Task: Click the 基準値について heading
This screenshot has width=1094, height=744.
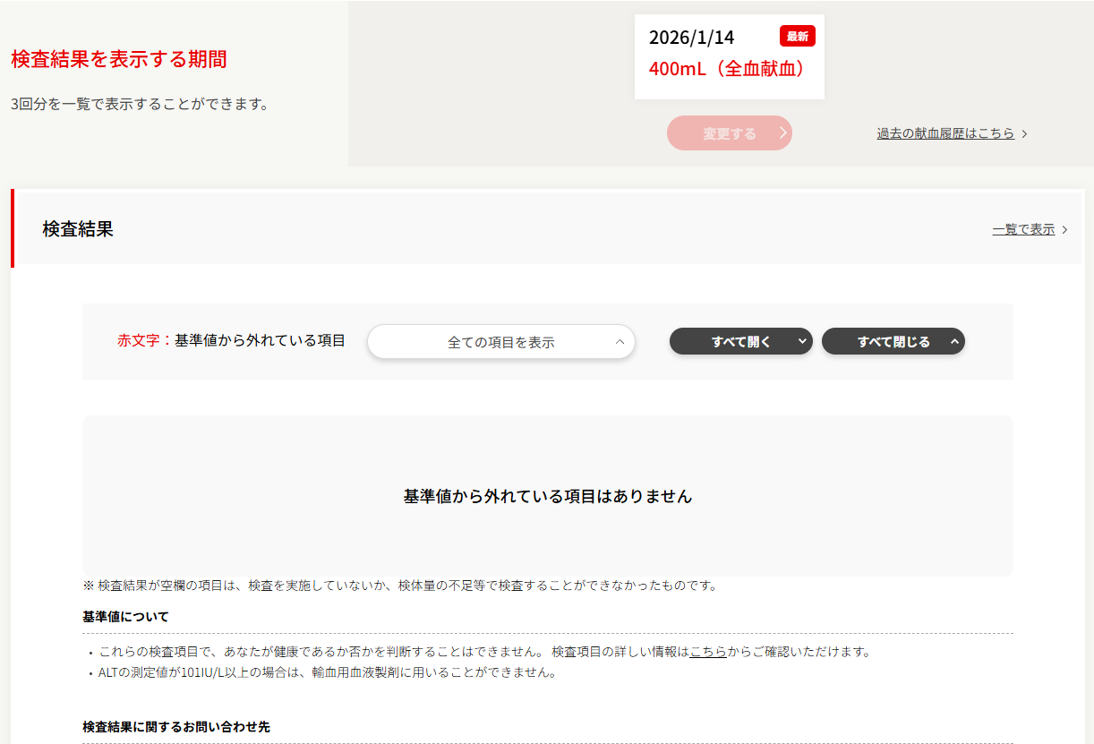Action: tap(125, 617)
